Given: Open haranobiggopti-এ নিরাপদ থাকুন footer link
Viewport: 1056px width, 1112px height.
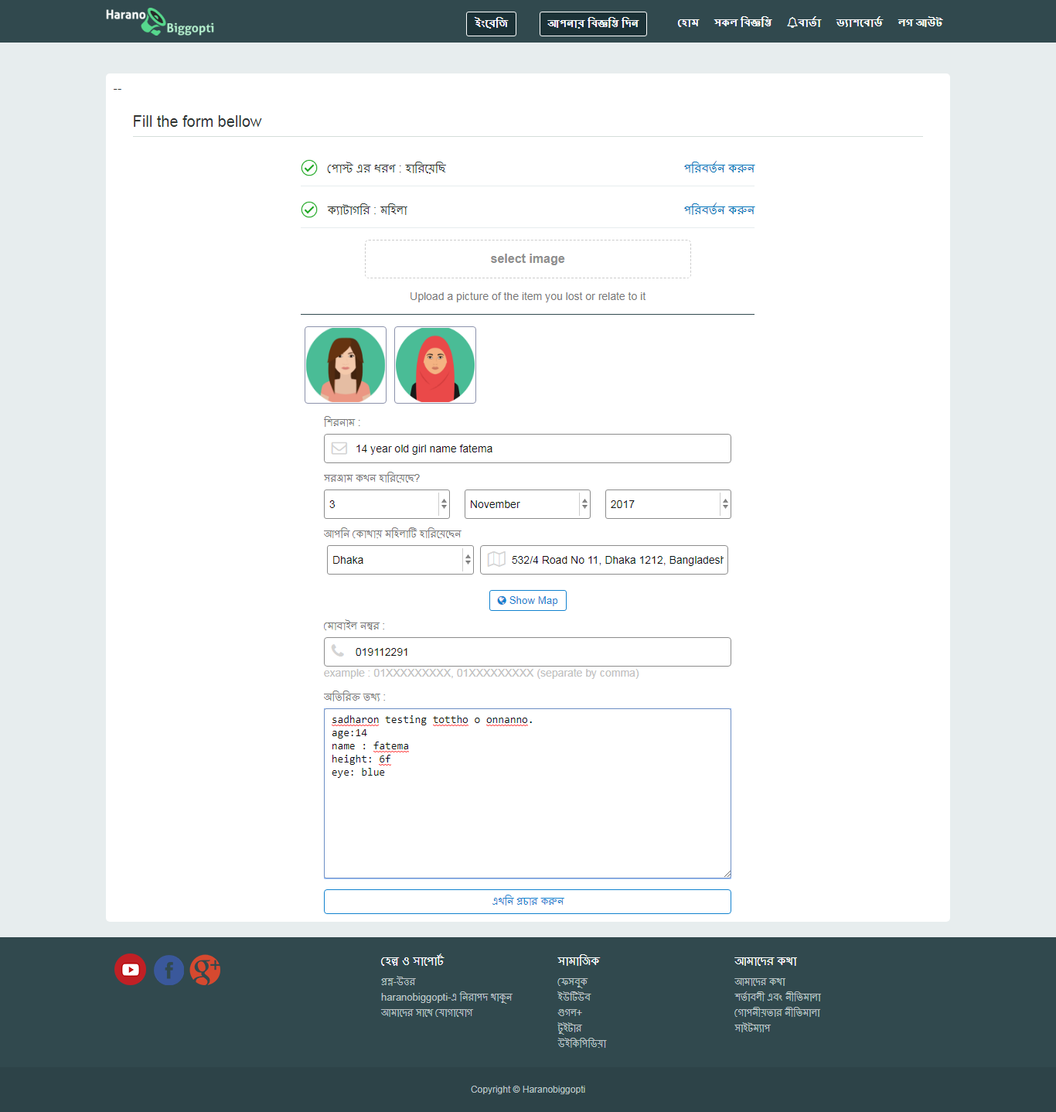Looking at the screenshot, I should click(x=447, y=997).
